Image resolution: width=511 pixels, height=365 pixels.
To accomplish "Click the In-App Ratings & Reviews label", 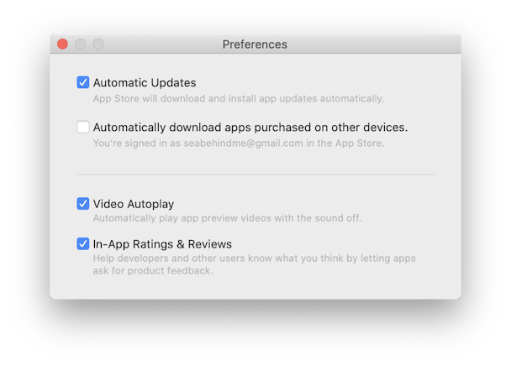I will [162, 244].
